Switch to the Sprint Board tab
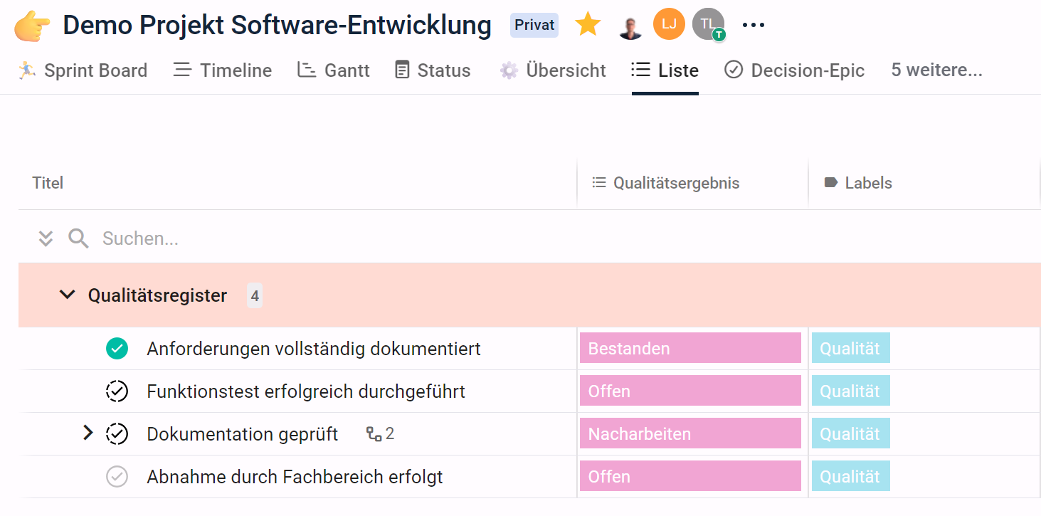Image resolution: width=1041 pixels, height=516 pixels. [x=83, y=70]
